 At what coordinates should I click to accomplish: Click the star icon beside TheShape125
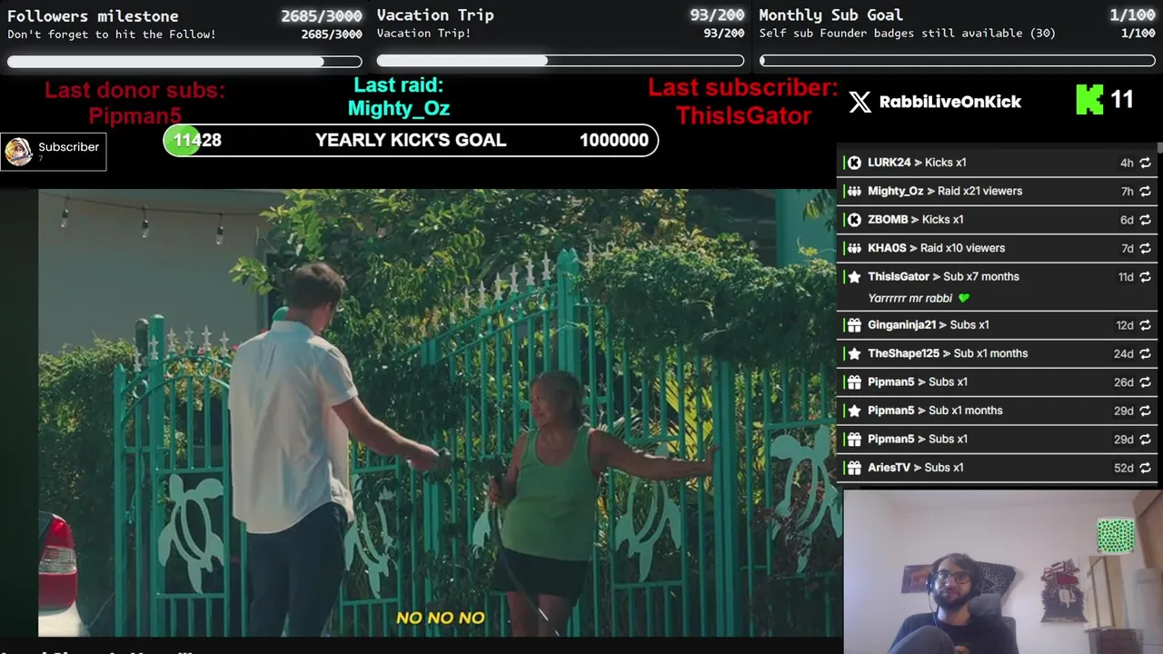tap(854, 353)
